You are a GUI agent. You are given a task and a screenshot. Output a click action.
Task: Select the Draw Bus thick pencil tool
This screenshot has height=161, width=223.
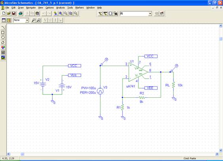tap(106, 13)
